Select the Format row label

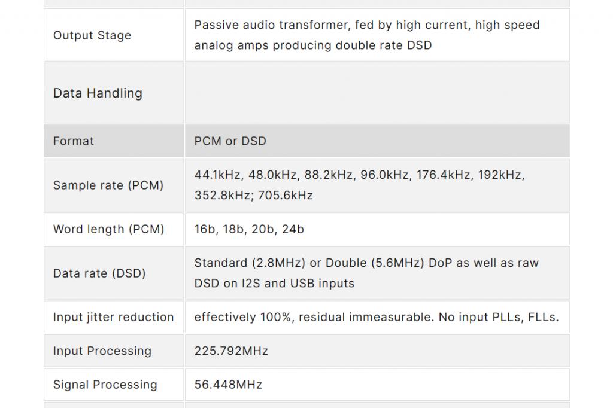tap(74, 141)
